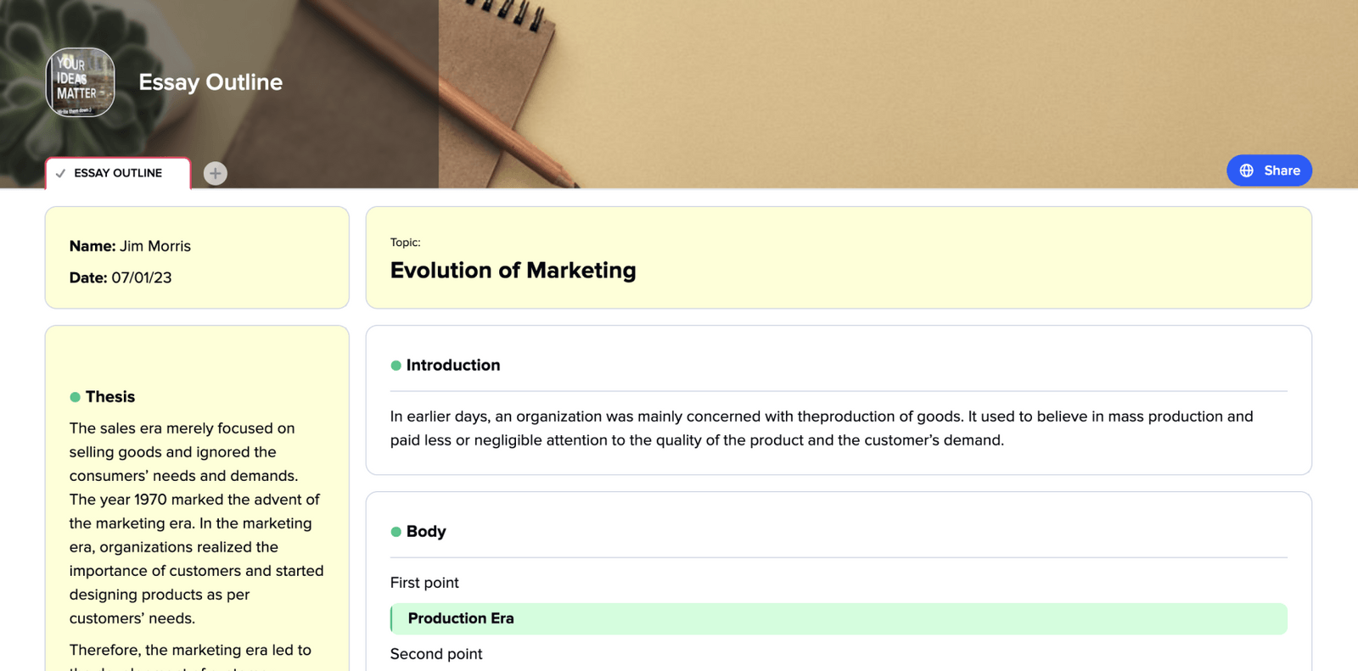1358x671 pixels.
Task: Collapse the Introduction section
Action: click(x=452, y=365)
